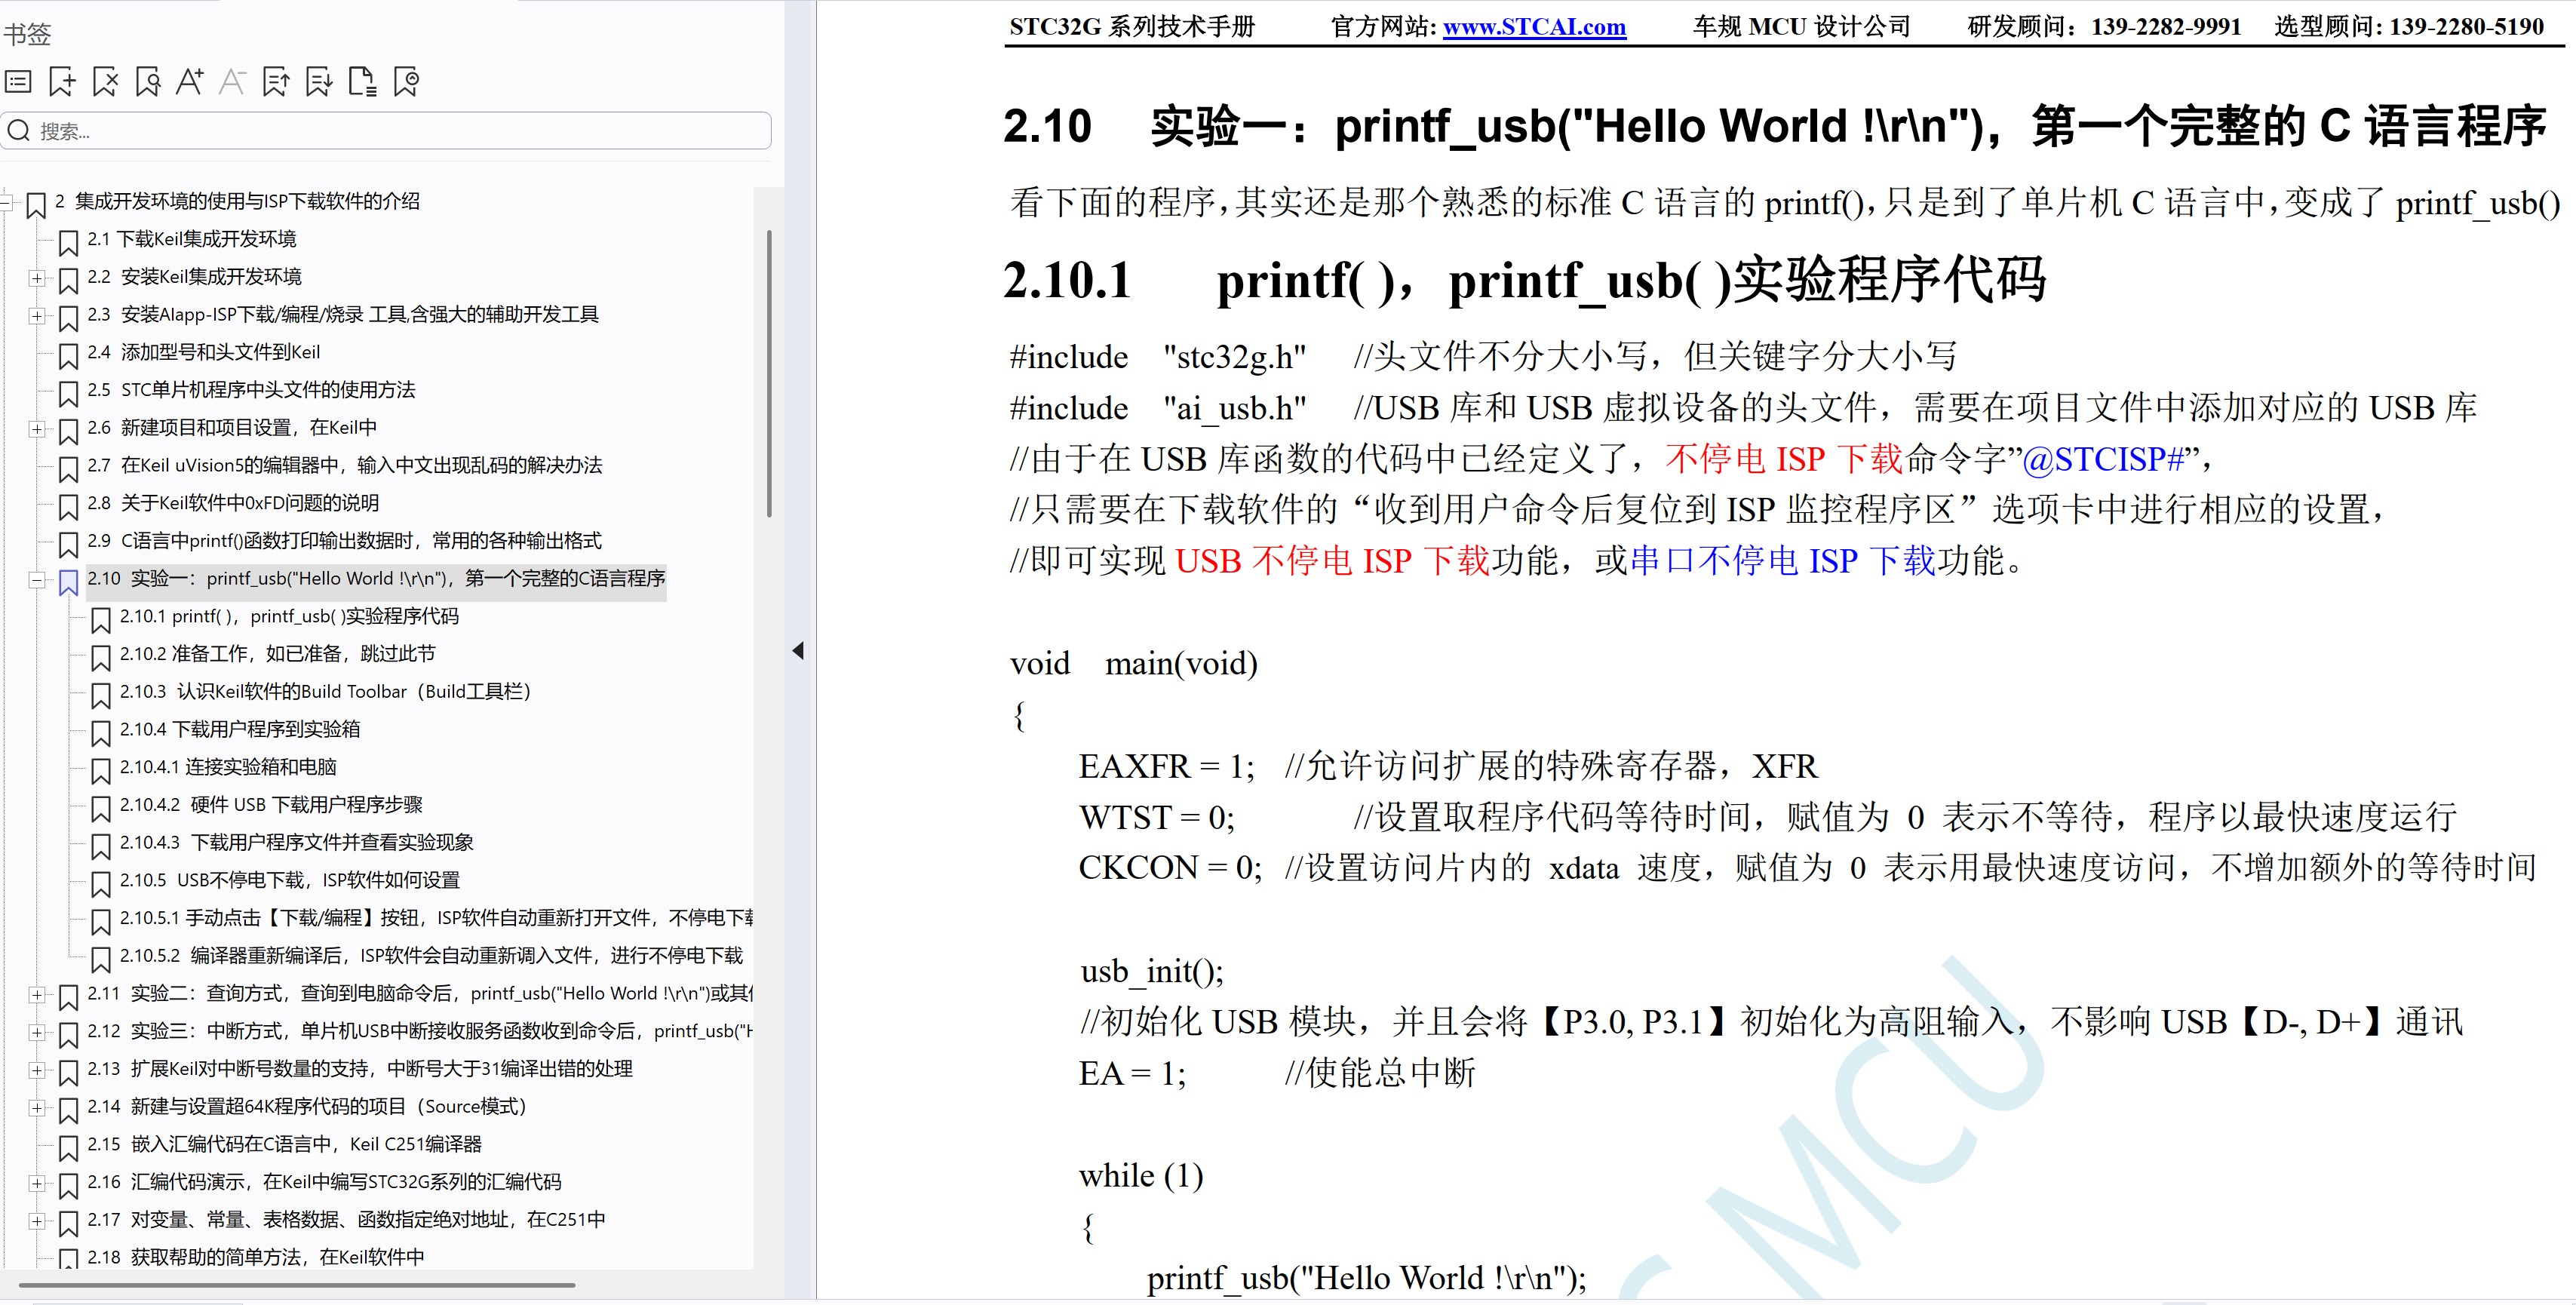
Task: Hide the bookmark panel with the left arrow
Action: point(798,651)
